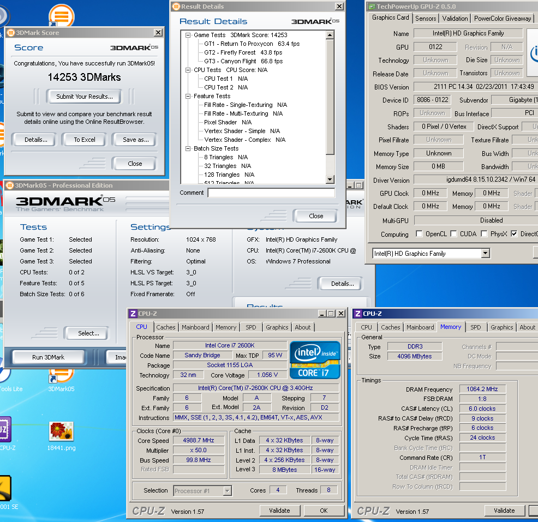Viewport: 538px width, 522px height.
Task: Click Submit Your Results button
Action: click(x=85, y=97)
